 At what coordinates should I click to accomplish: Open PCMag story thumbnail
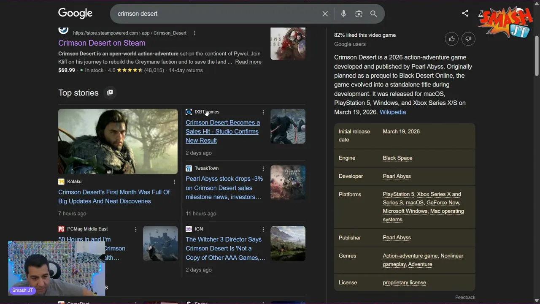[x=160, y=243]
